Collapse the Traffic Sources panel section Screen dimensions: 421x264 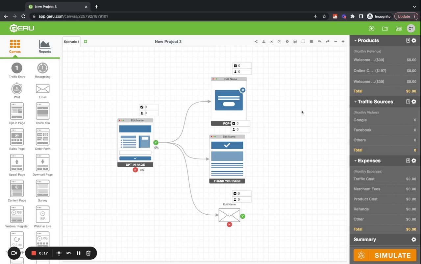click(x=356, y=102)
